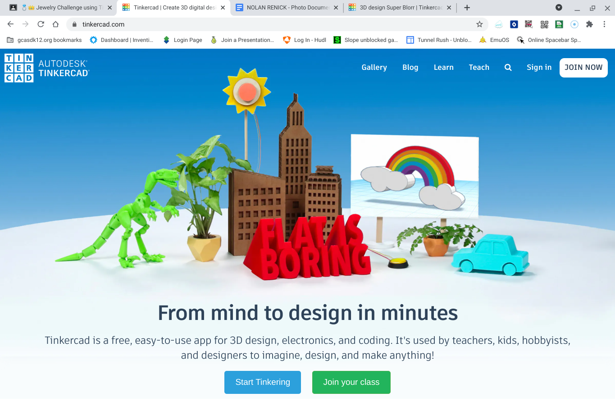Screen dimensions: 615x411
Task: Open the Online Spacebar bookmark
Action: (x=549, y=40)
